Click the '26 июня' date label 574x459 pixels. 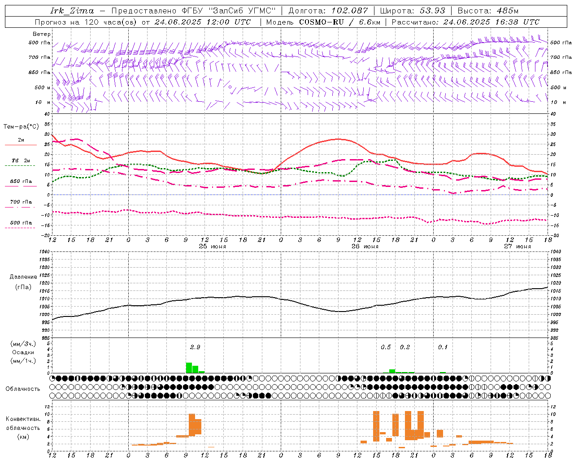coord(365,247)
